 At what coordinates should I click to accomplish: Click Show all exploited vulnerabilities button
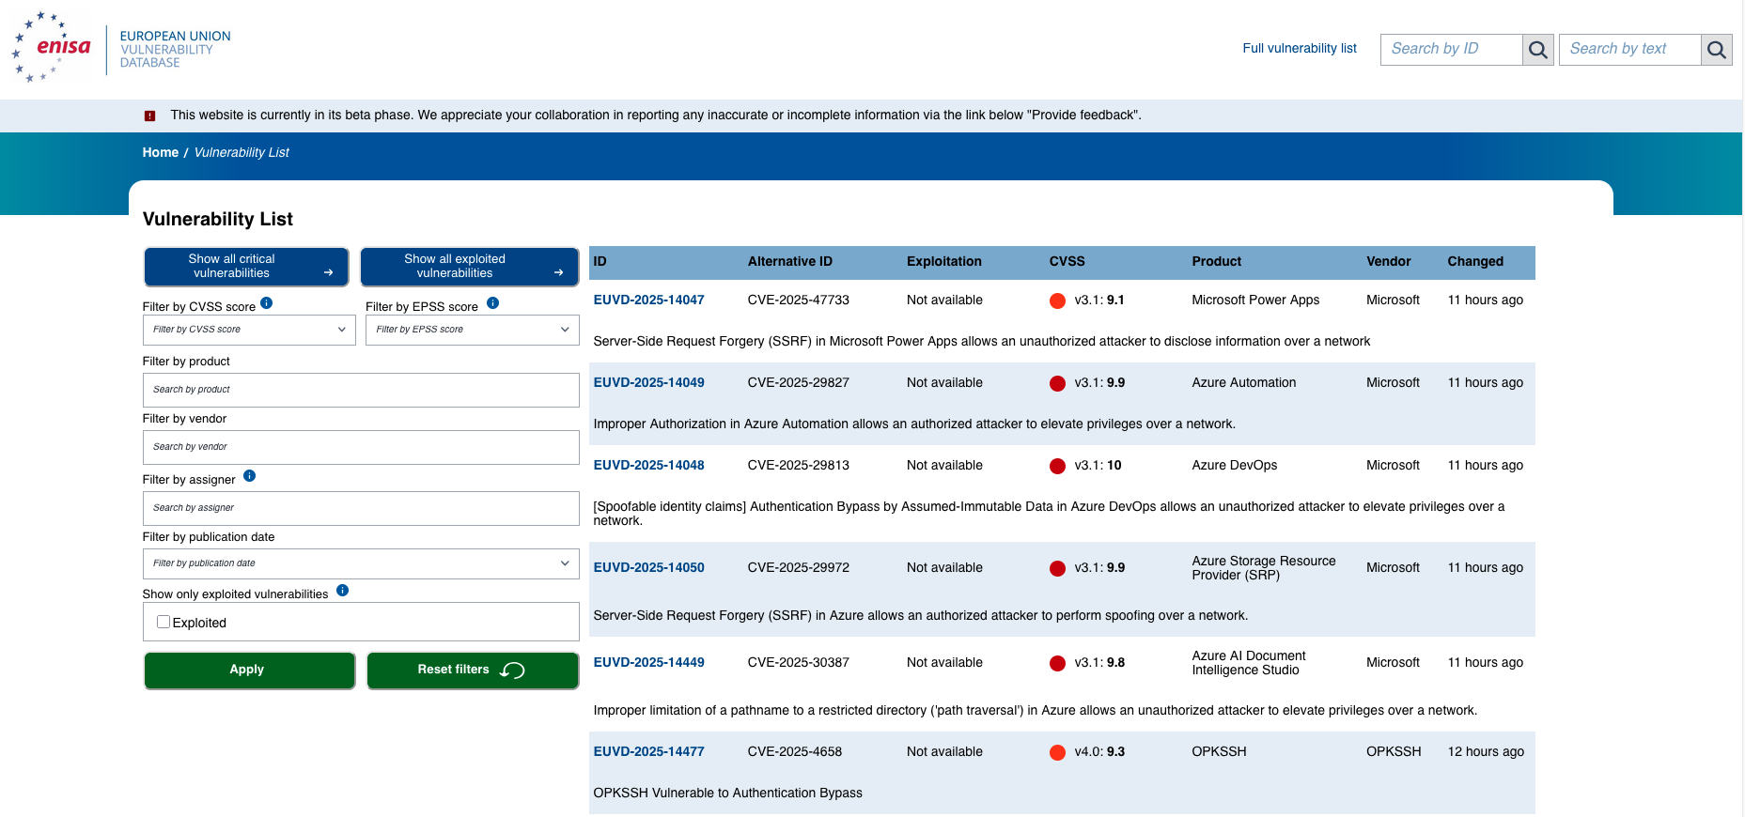470,267
